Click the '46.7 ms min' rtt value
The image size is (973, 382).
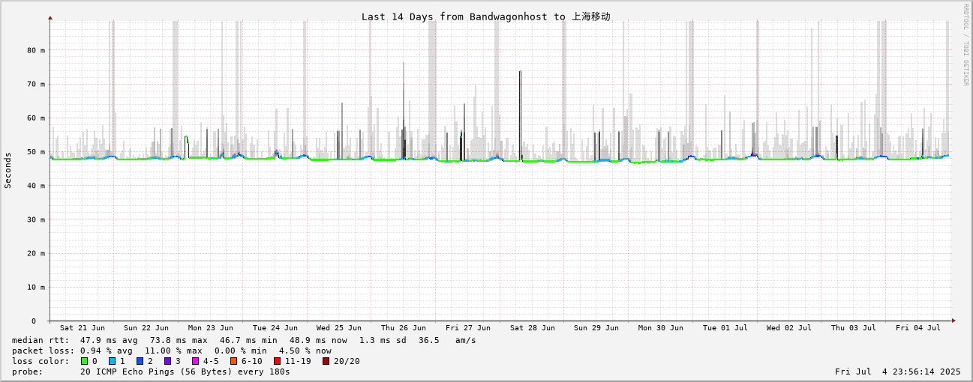click(x=248, y=340)
